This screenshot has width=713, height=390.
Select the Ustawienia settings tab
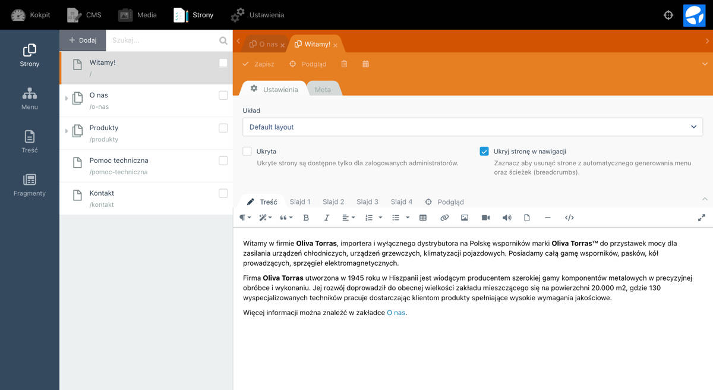[x=274, y=89]
